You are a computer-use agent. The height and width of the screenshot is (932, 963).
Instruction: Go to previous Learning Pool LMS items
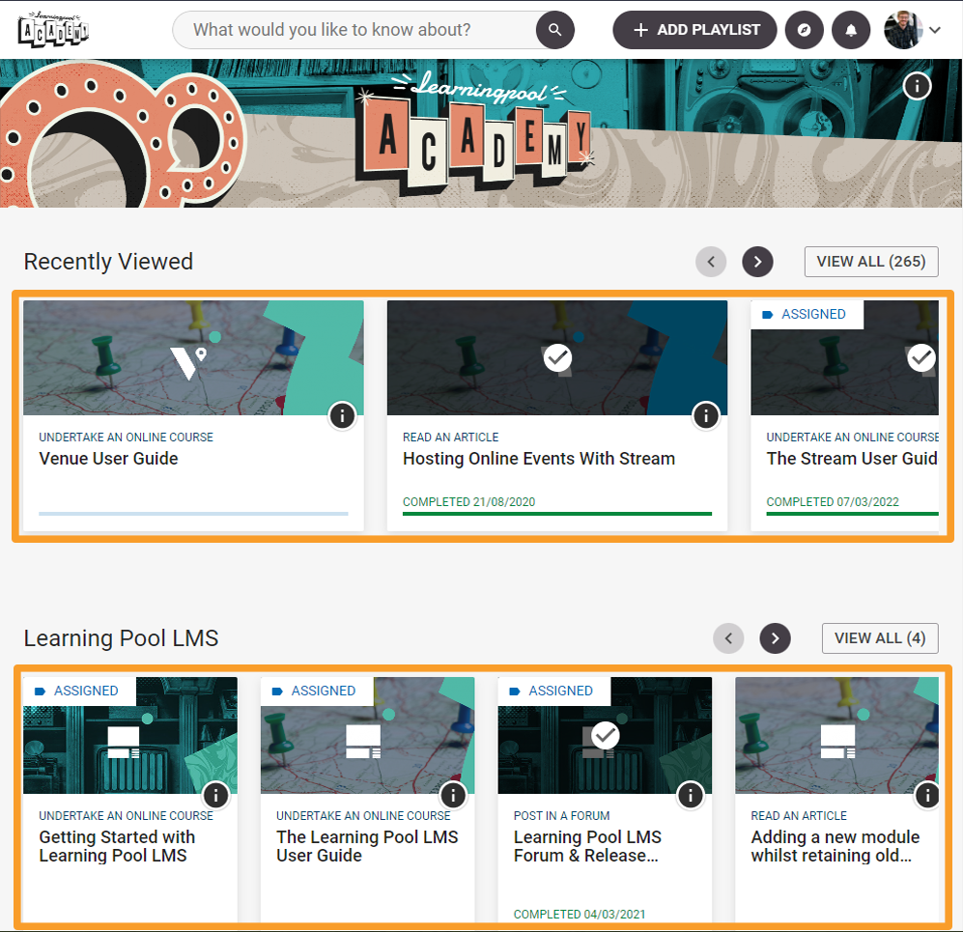click(728, 638)
